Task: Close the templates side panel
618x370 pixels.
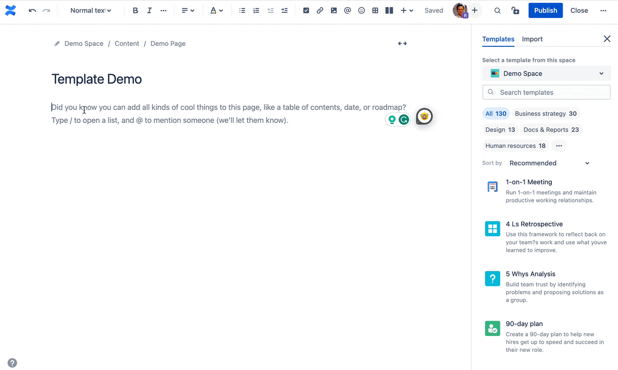Action: point(607,39)
